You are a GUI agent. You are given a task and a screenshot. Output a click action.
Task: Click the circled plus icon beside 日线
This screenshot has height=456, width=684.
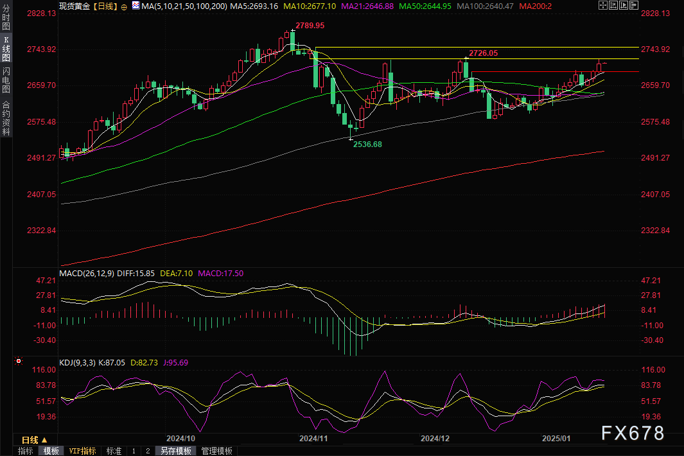click(124, 6)
